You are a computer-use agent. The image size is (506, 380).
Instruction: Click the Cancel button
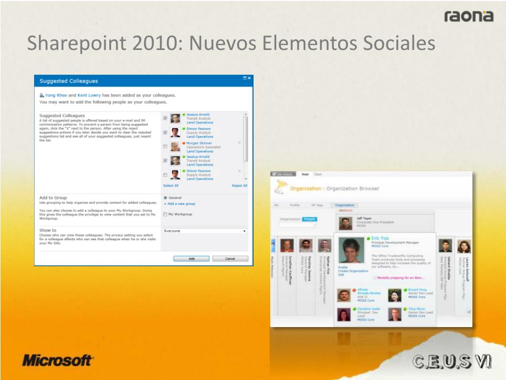pos(230,258)
